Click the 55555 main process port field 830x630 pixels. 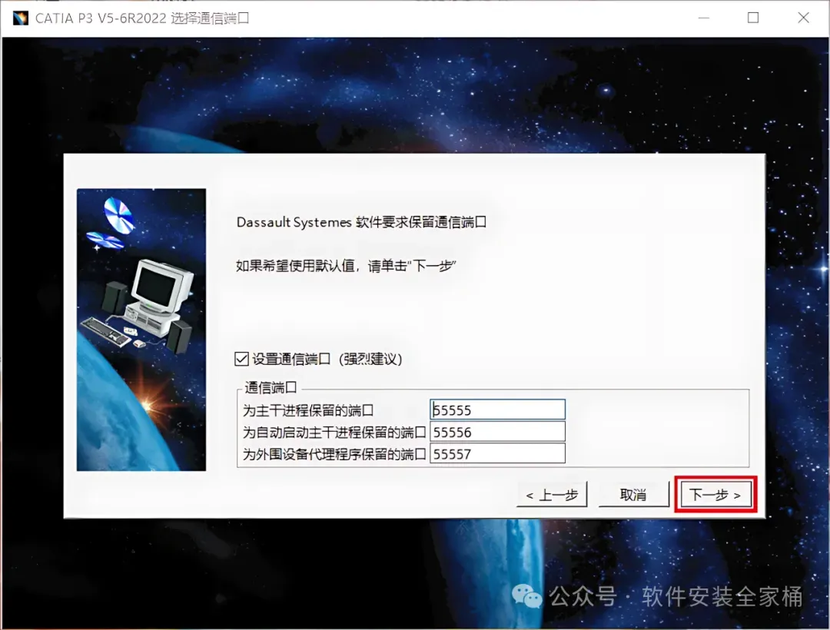tap(497, 410)
